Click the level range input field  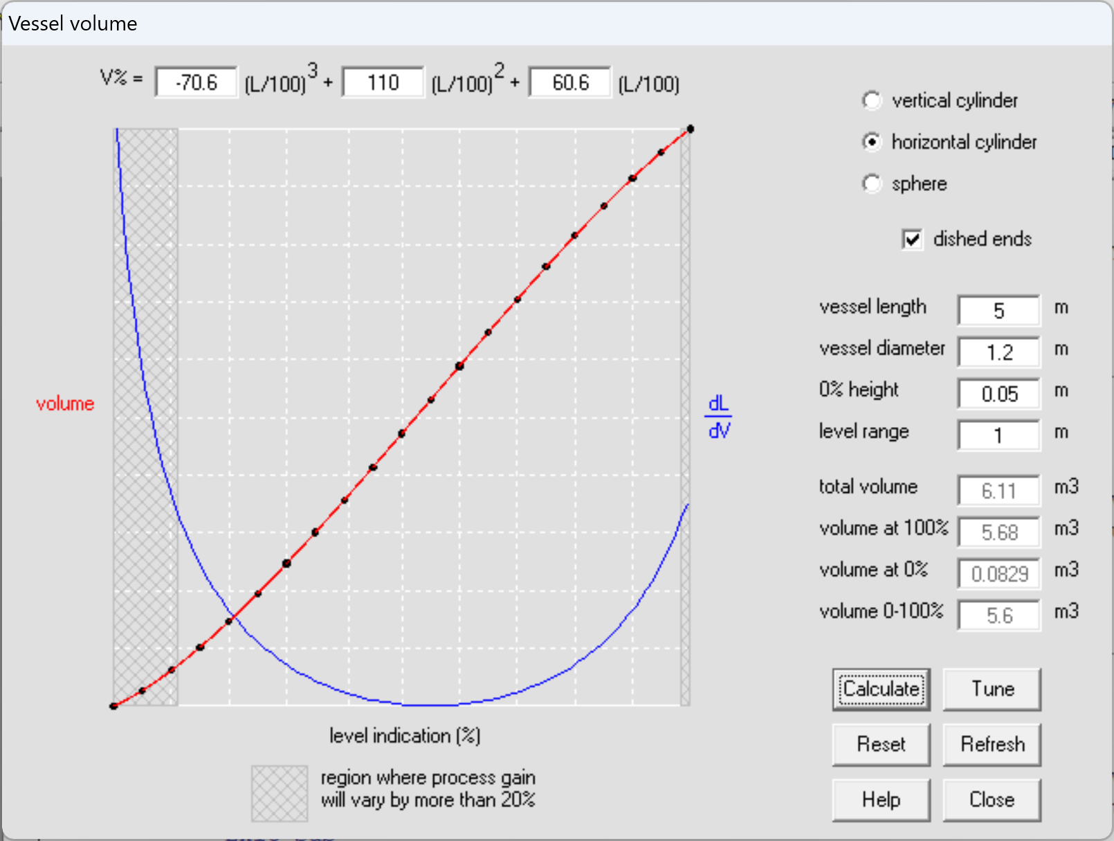998,435
